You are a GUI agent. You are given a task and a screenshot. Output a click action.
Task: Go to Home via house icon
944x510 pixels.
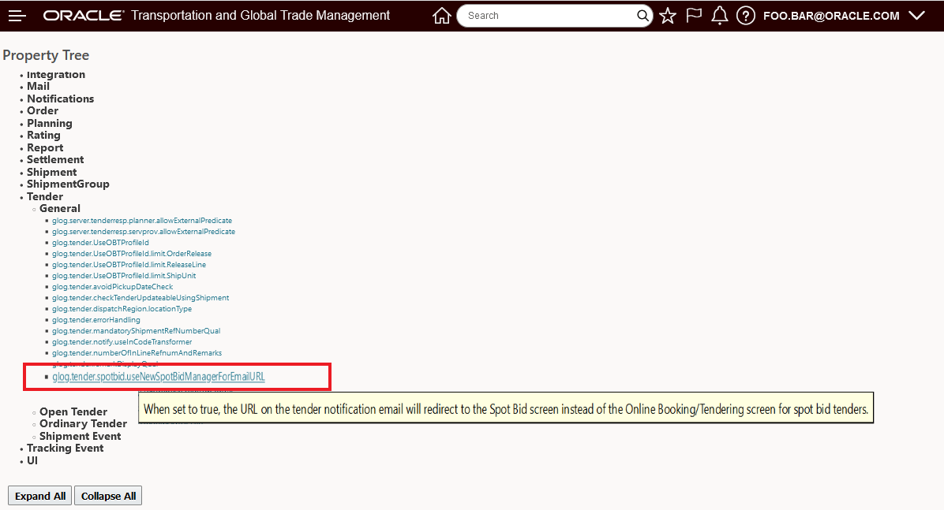(x=441, y=16)
